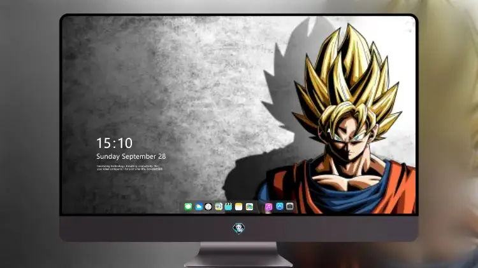478x268 pixels.
Task: Click the Sunday September 28 date text
Action: coord(131,156)
